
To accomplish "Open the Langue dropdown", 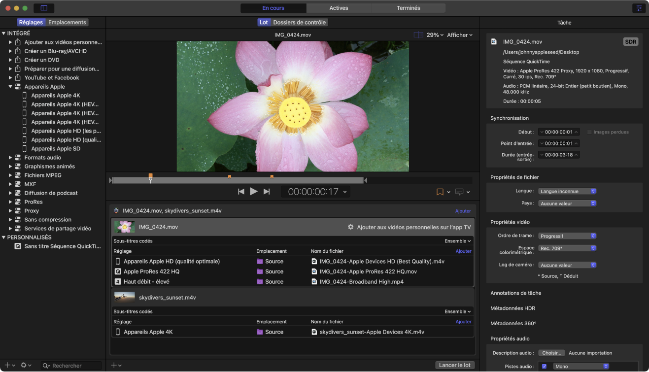I will (567, 191).
